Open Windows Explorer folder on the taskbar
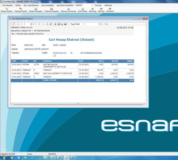 (46, 158)
